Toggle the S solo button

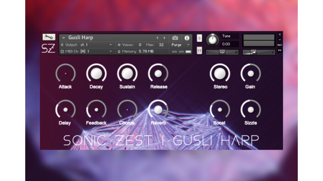[200, 38]
